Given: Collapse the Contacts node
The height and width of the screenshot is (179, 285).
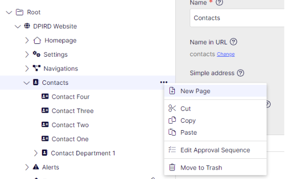Looking at the screenshot, I should 27,83.
